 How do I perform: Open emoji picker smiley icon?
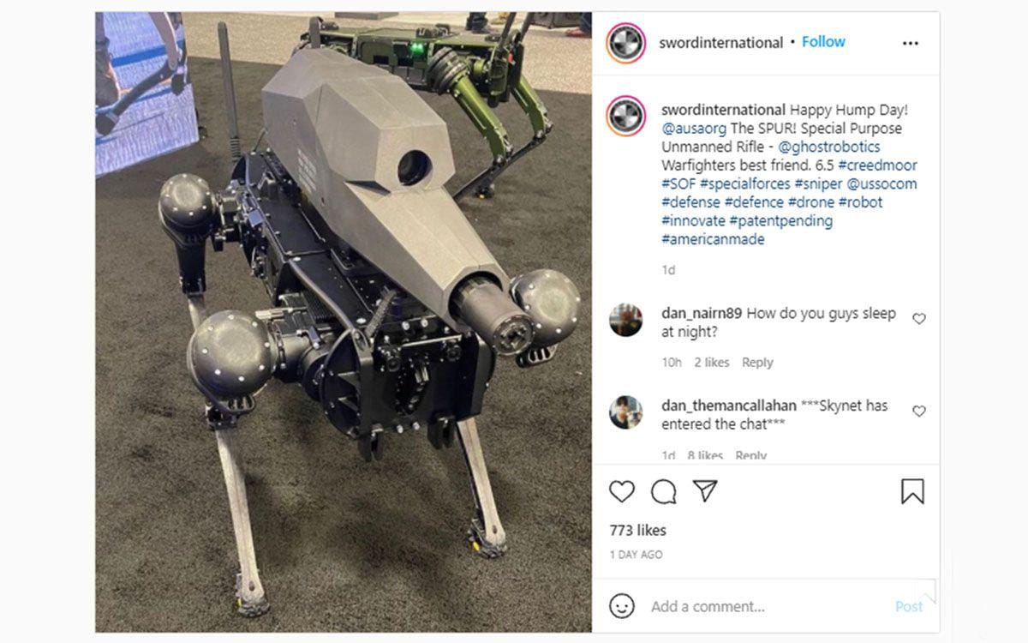[622, 606]
